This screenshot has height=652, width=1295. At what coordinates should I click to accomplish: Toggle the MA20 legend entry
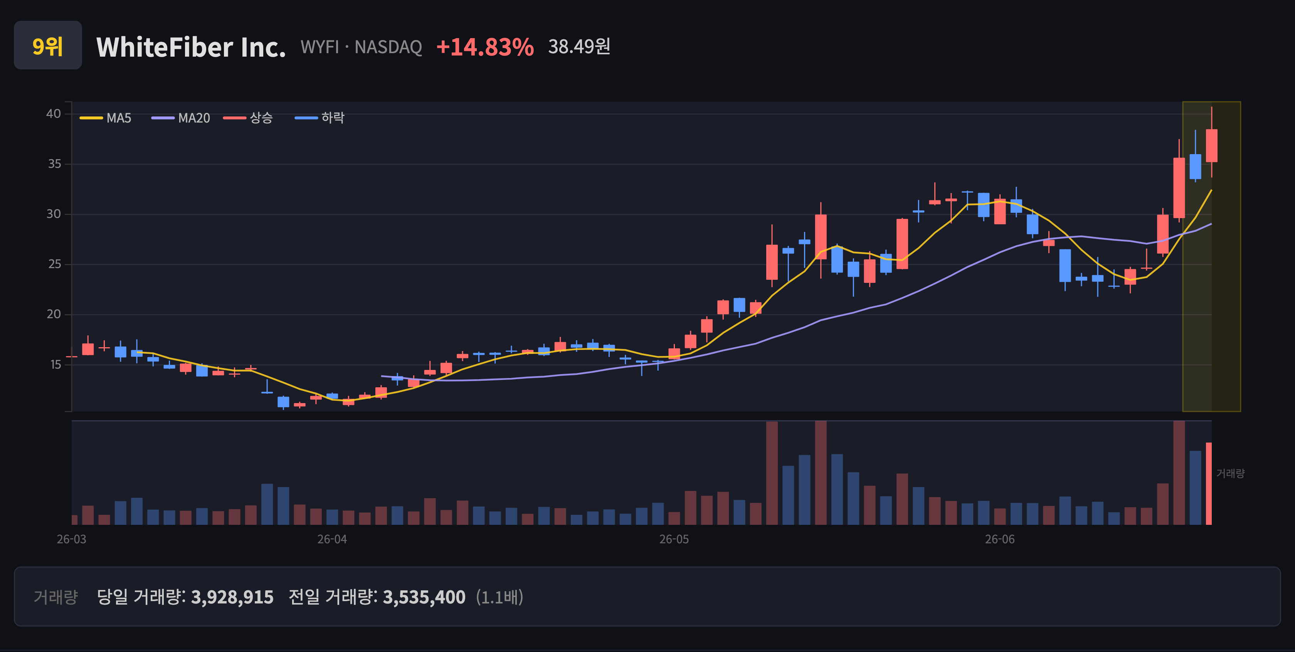(x=181, y=118)
